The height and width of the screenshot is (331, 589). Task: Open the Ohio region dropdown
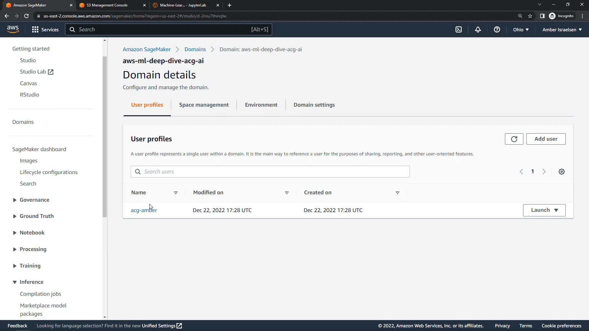coord(521,29)
